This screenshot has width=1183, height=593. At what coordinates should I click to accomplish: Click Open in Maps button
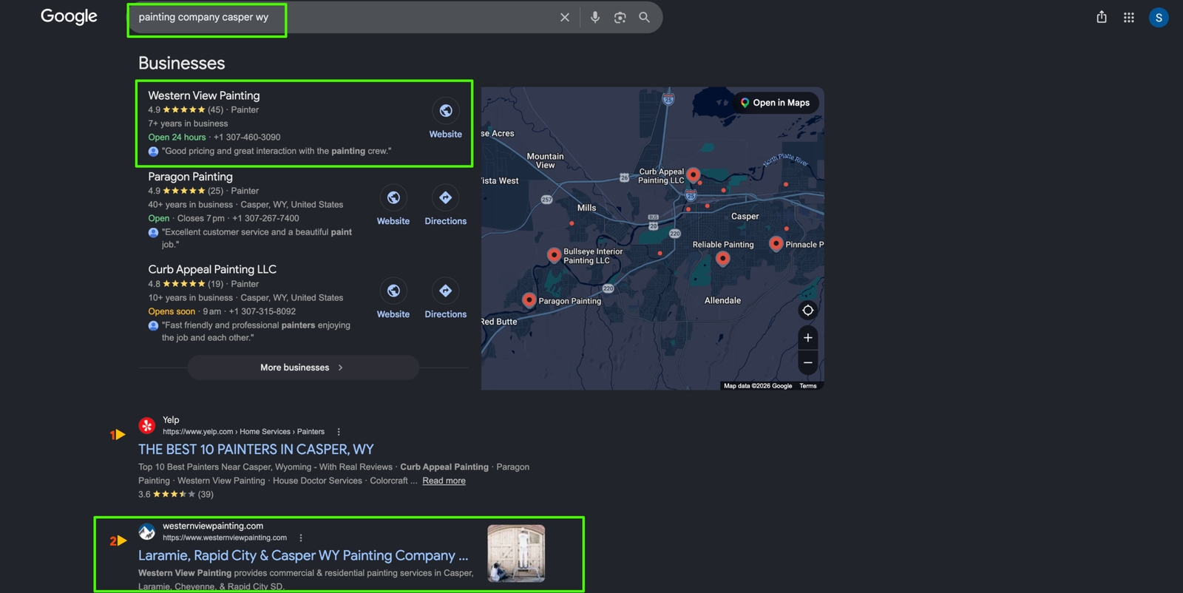point(776,103)
